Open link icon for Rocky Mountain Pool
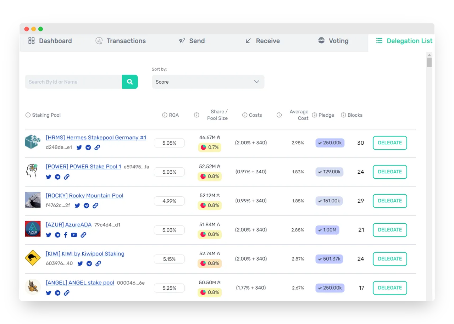This screenshot has height=324, width=454. (95, 206)
